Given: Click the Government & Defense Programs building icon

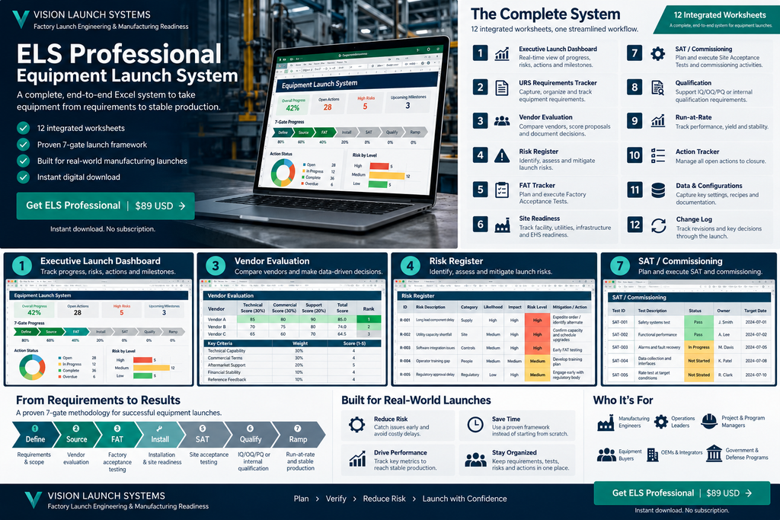Looking at the screenshot, I should pos(714,453).
